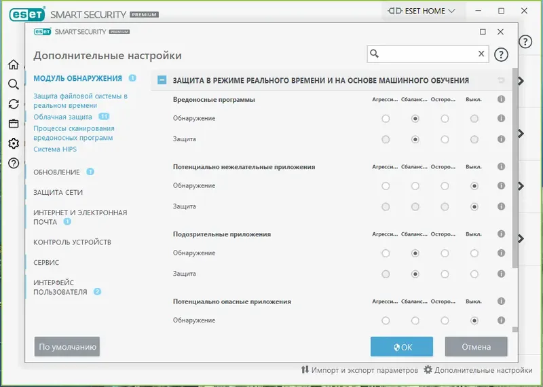Clear the search field with X
The image size is (543, 387).
481,54
